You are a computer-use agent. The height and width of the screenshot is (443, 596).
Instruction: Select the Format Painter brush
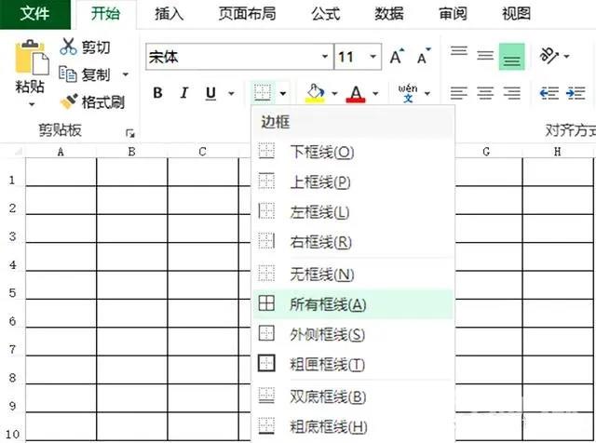(x=69, y=101)
